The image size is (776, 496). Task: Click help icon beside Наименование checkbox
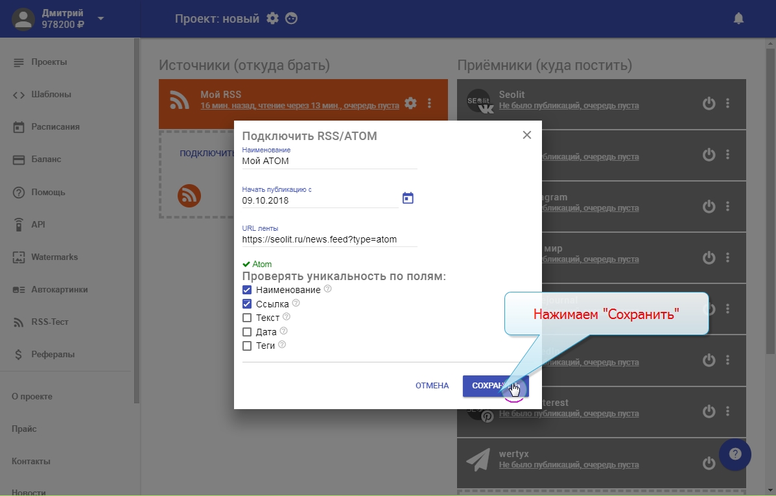tap(327, 289)
